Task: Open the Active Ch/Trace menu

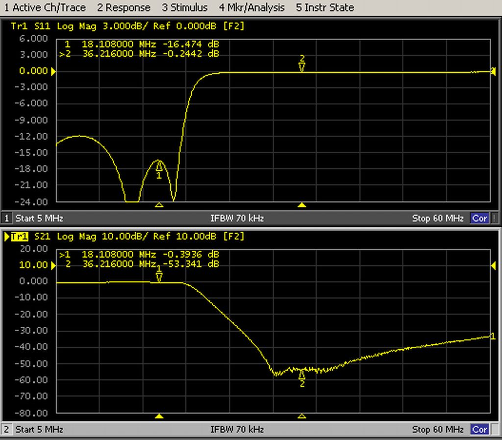Action: (45, 8)
